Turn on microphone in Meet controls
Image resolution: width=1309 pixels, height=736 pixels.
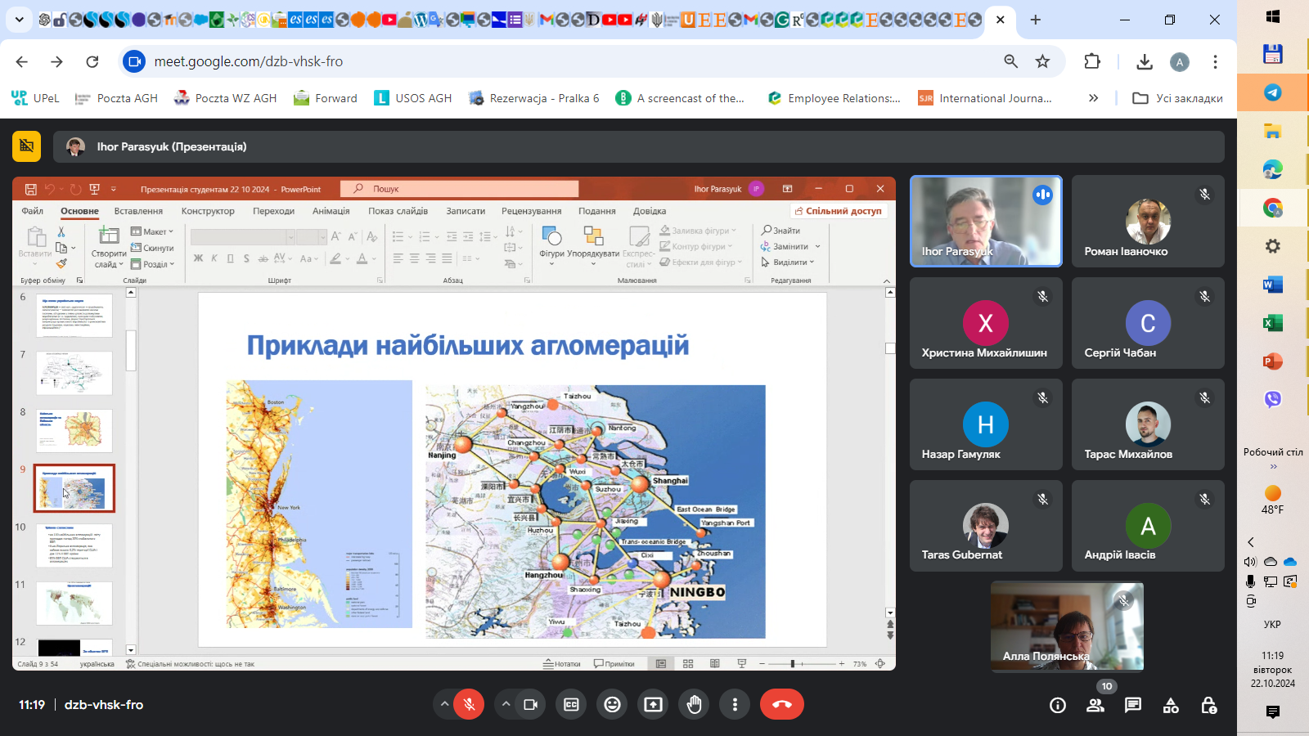click(469, 704)
